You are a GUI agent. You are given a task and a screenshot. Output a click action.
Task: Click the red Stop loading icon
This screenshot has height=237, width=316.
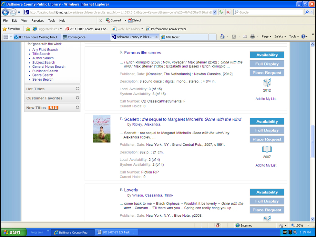[x=228, y=12]
